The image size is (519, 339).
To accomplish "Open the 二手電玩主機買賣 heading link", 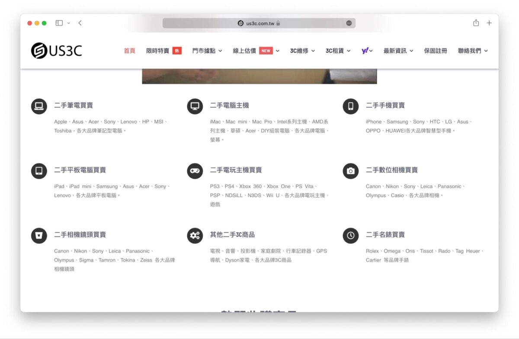I will pyautogui.click(x=236, y=170).
